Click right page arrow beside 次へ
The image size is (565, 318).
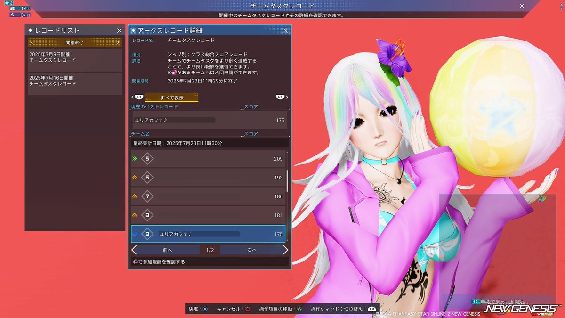[285, 250]
